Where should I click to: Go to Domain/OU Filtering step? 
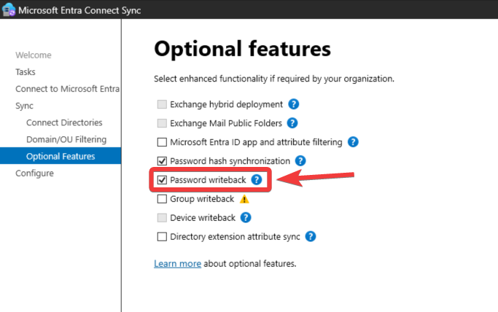66,139
